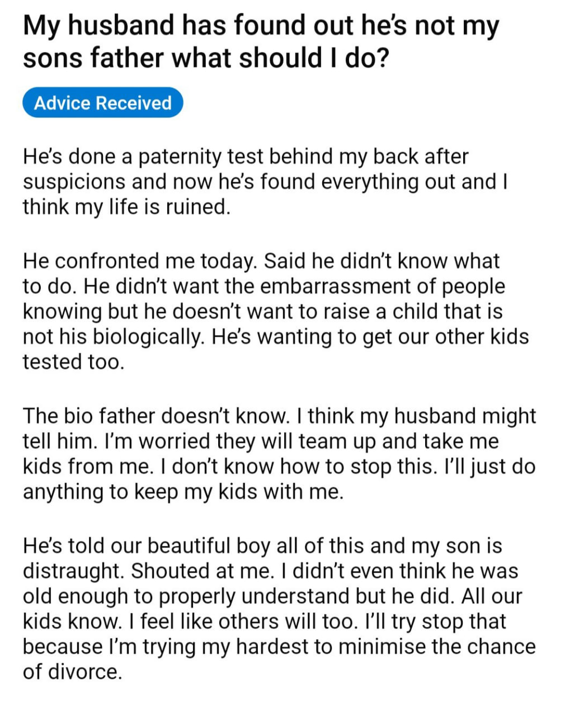Click the line starting "old enough to properly understand"

point(272,596)
